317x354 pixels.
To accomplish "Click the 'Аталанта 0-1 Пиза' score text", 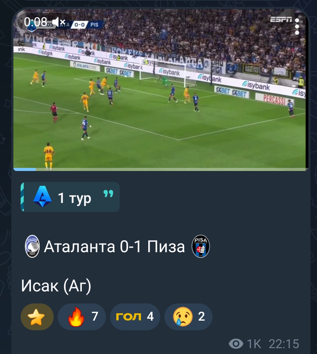I will [x=114, y=246].
